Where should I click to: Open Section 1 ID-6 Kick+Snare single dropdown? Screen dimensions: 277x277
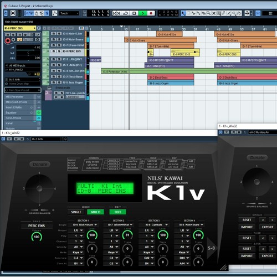85,224
